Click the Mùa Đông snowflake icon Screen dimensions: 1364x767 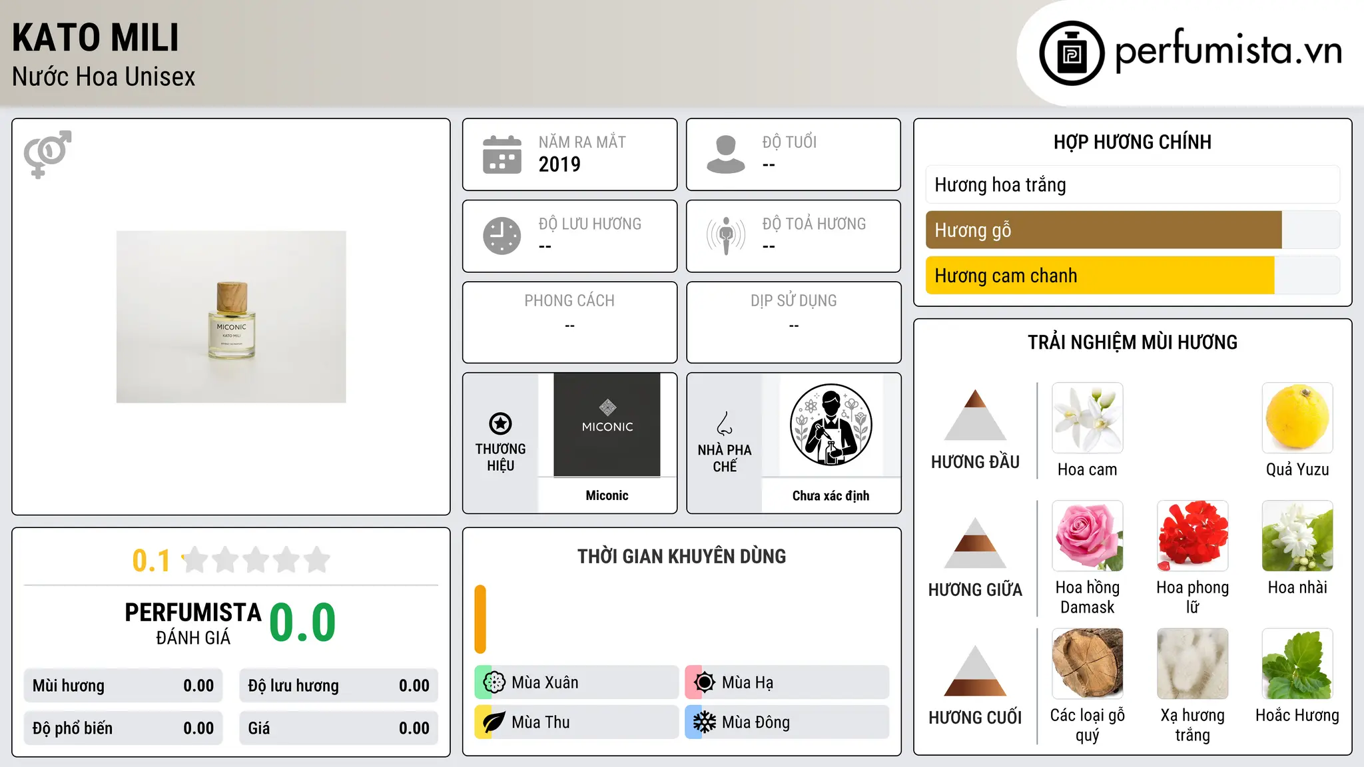pos(705,722)
